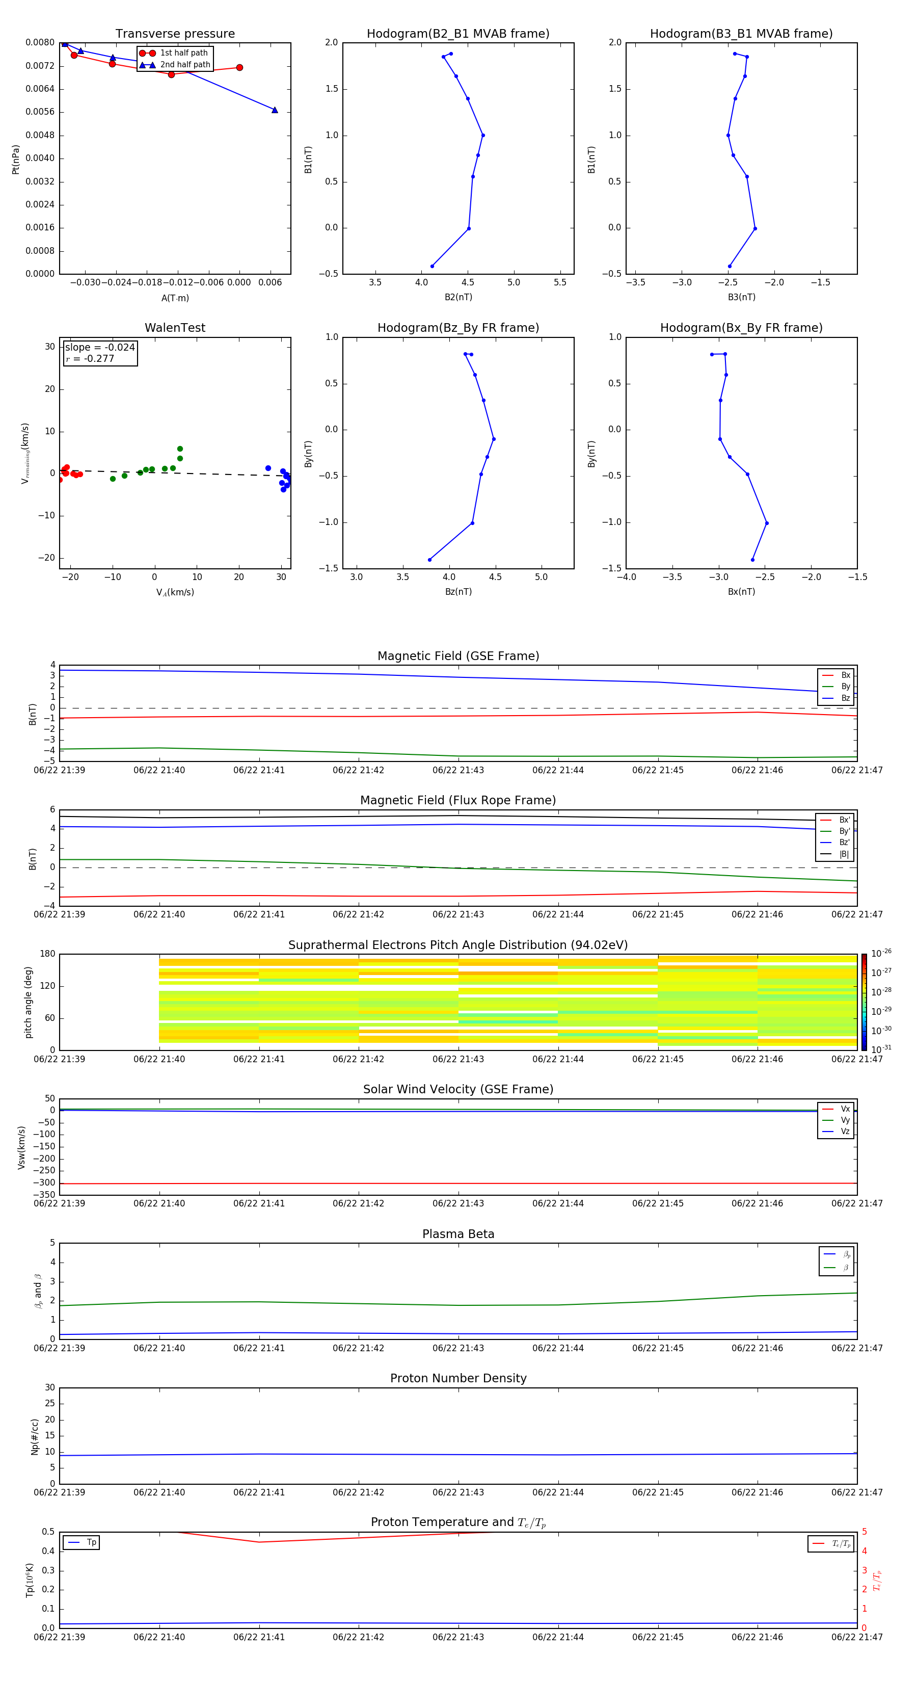Click the 'B3(nT)' x-axis label
Viewport: 917px width, 1682px height.
[741, 297]
